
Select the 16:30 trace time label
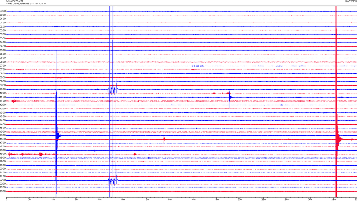point(3,139)
